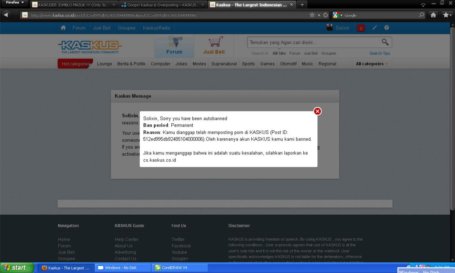This screenshot has height=273, width=455.
Task: Click the KASKUS logo
Action: [90, 47]
